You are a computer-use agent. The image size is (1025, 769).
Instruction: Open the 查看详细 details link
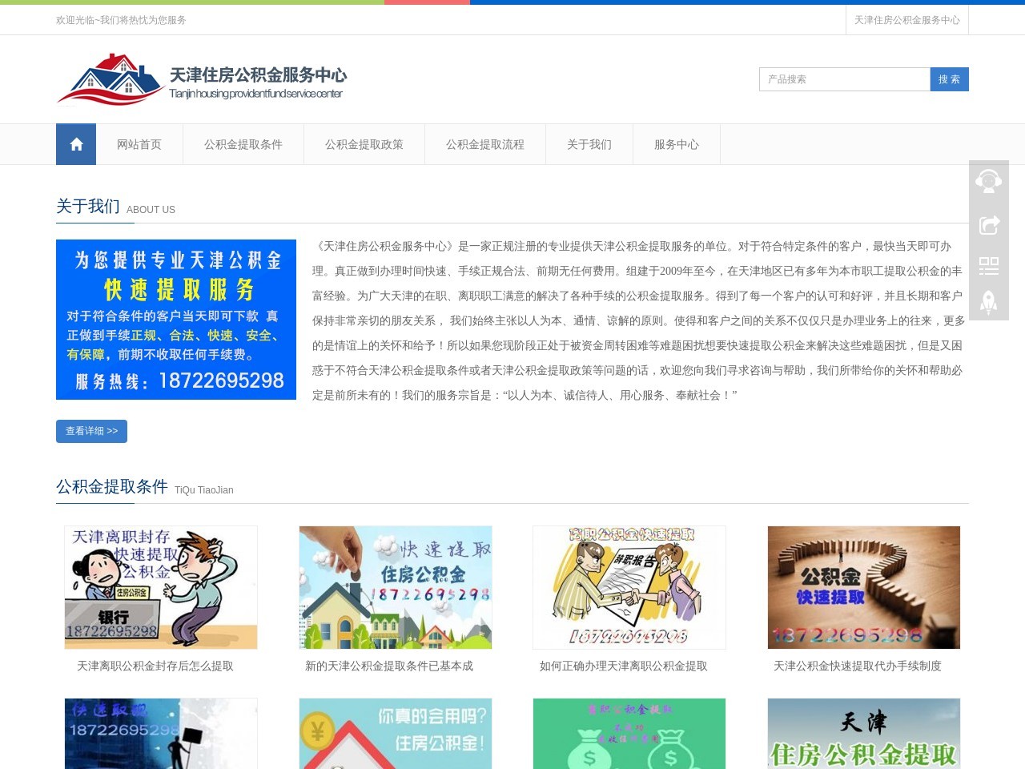[x=91, y=431]
